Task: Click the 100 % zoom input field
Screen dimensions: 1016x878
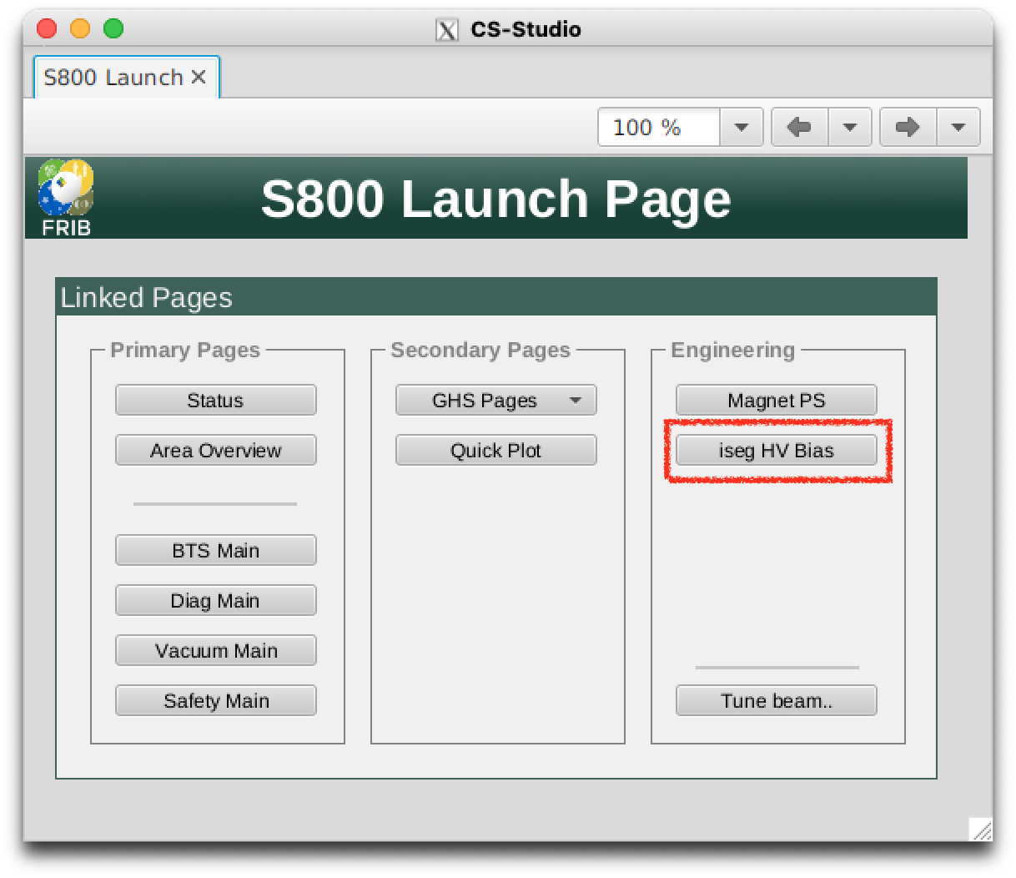Action: [x=659, y=128]
